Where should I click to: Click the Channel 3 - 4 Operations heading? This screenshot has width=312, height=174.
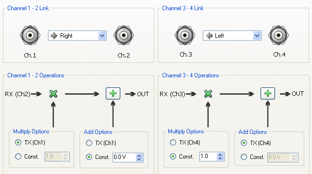pyautogui.click(x=191, y=75)
